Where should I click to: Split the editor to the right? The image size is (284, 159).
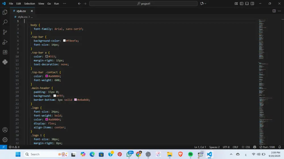(x=274, y=11)
